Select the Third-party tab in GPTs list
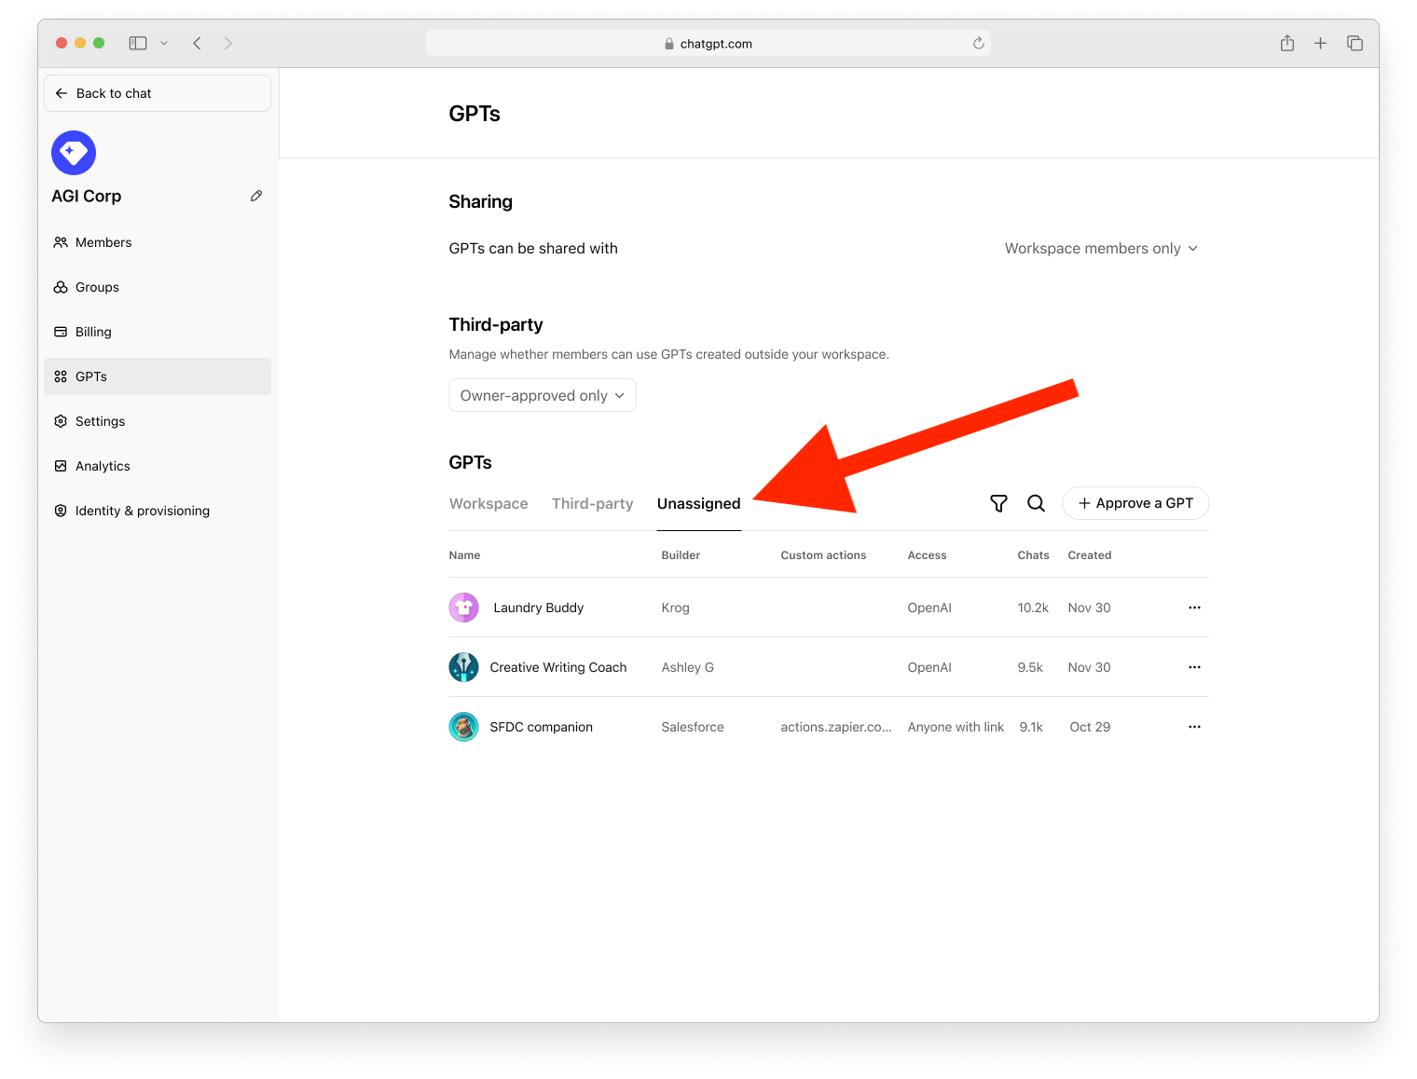Viewport: 1417px width, 1079px height. [592, 503]
